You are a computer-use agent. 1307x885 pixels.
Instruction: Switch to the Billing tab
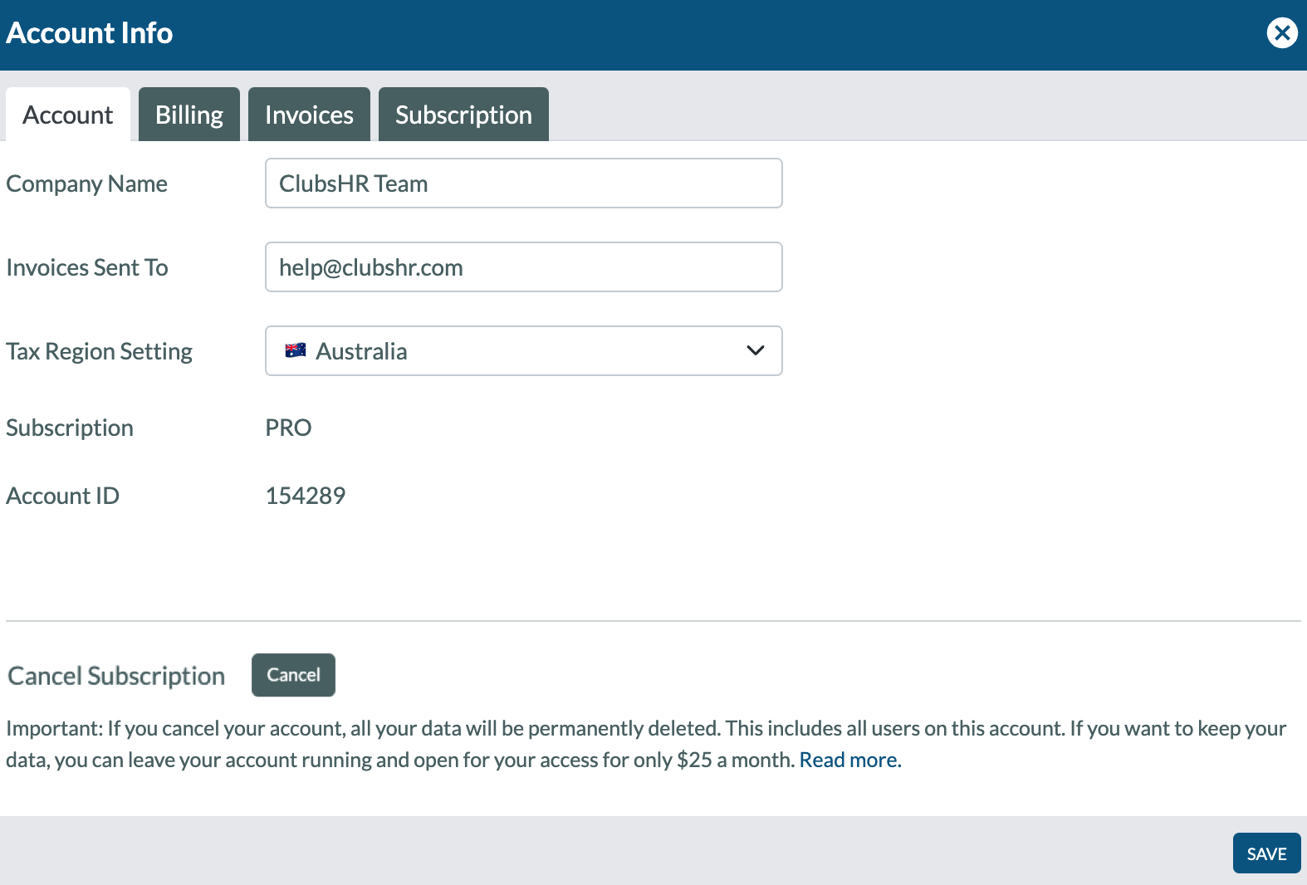click(x=189, y=115)
